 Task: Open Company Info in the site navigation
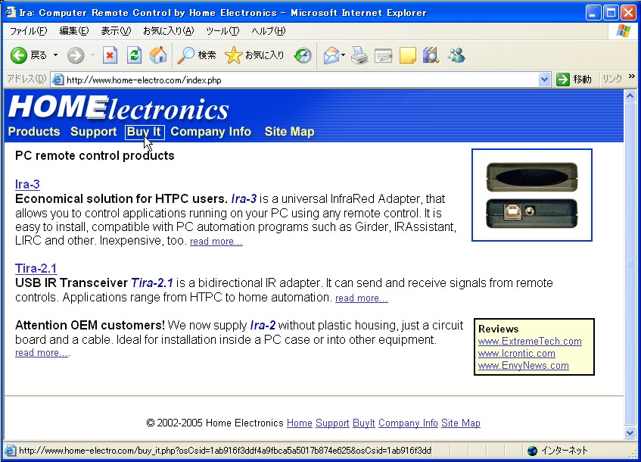[x=211, y=132]
